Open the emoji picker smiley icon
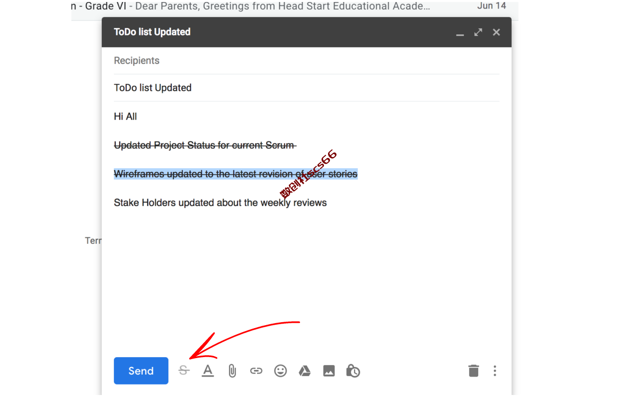Viewport: 639px width, 399px height. tap(281, 371)
